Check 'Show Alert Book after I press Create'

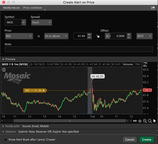click(x=5, y=140)
